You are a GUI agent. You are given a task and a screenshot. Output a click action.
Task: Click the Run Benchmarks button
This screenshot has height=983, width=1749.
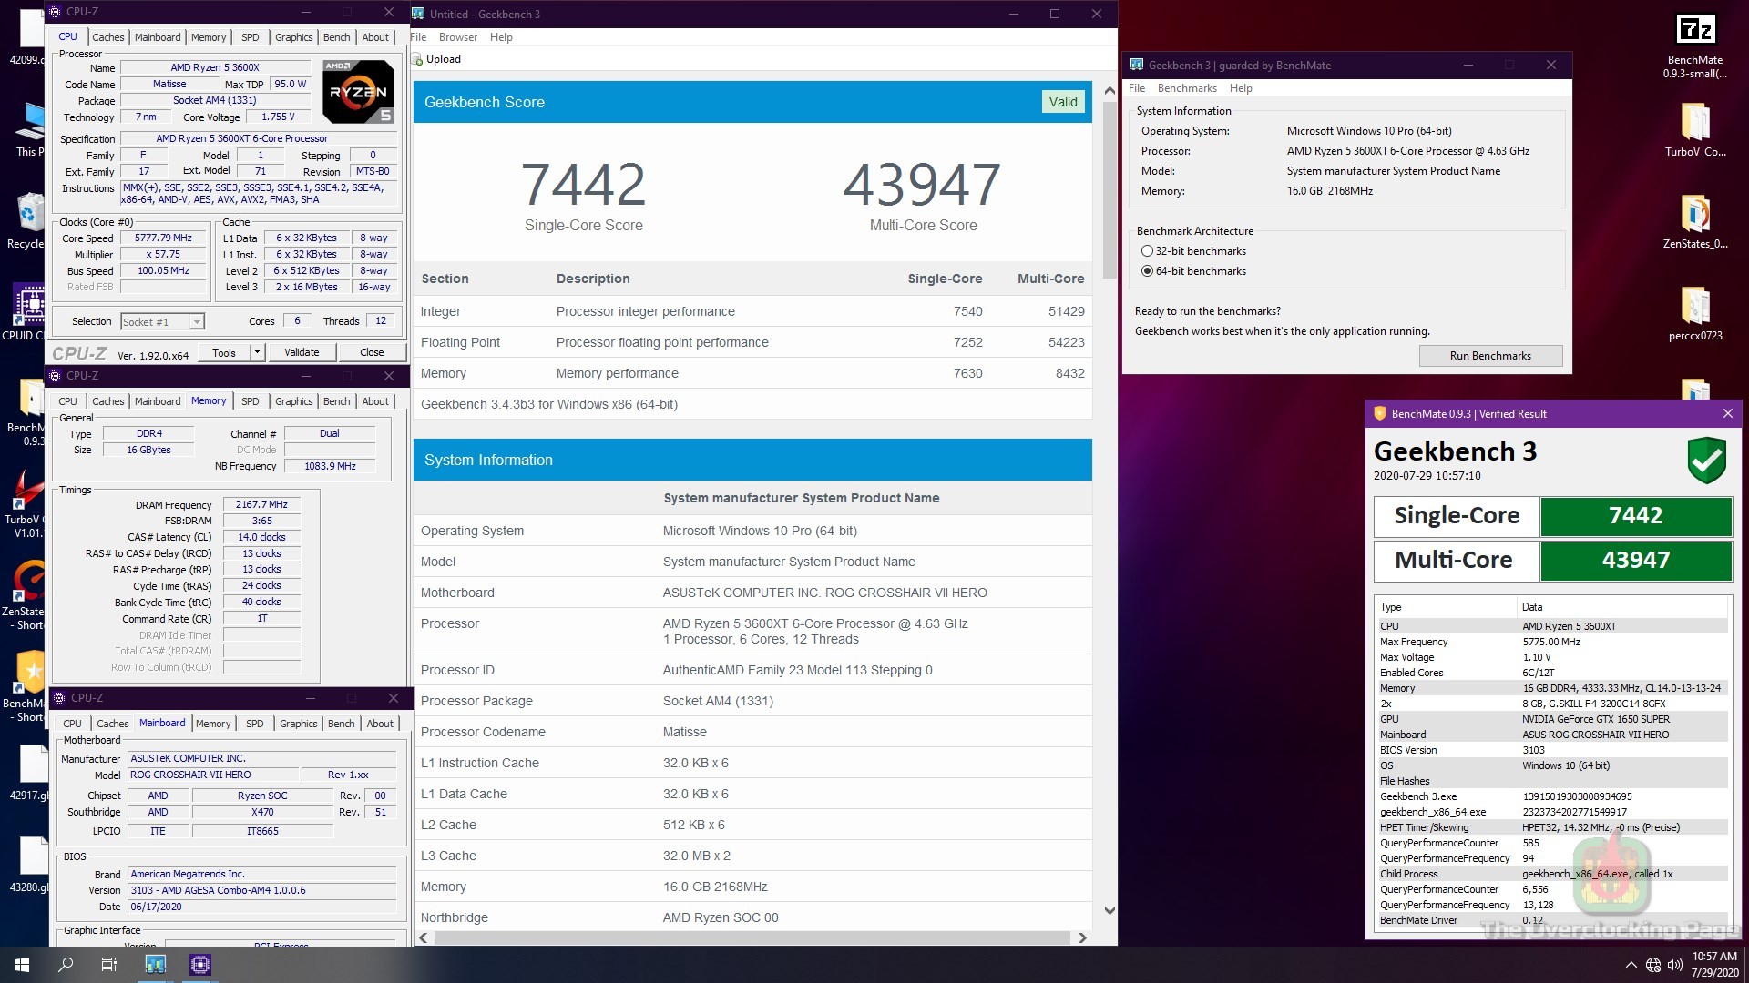[1489, 356]
